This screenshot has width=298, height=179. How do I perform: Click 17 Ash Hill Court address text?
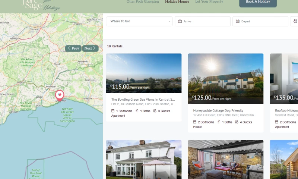[x=225, y=115]
